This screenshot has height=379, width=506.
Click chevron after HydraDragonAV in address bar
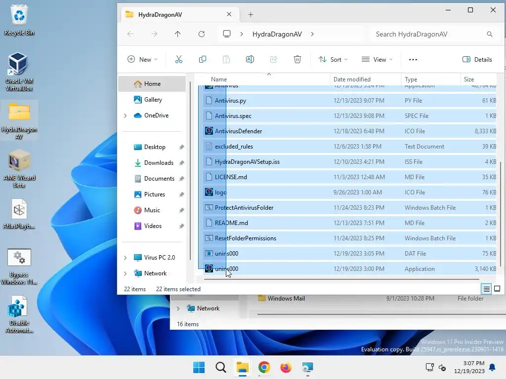coord(312,34)
